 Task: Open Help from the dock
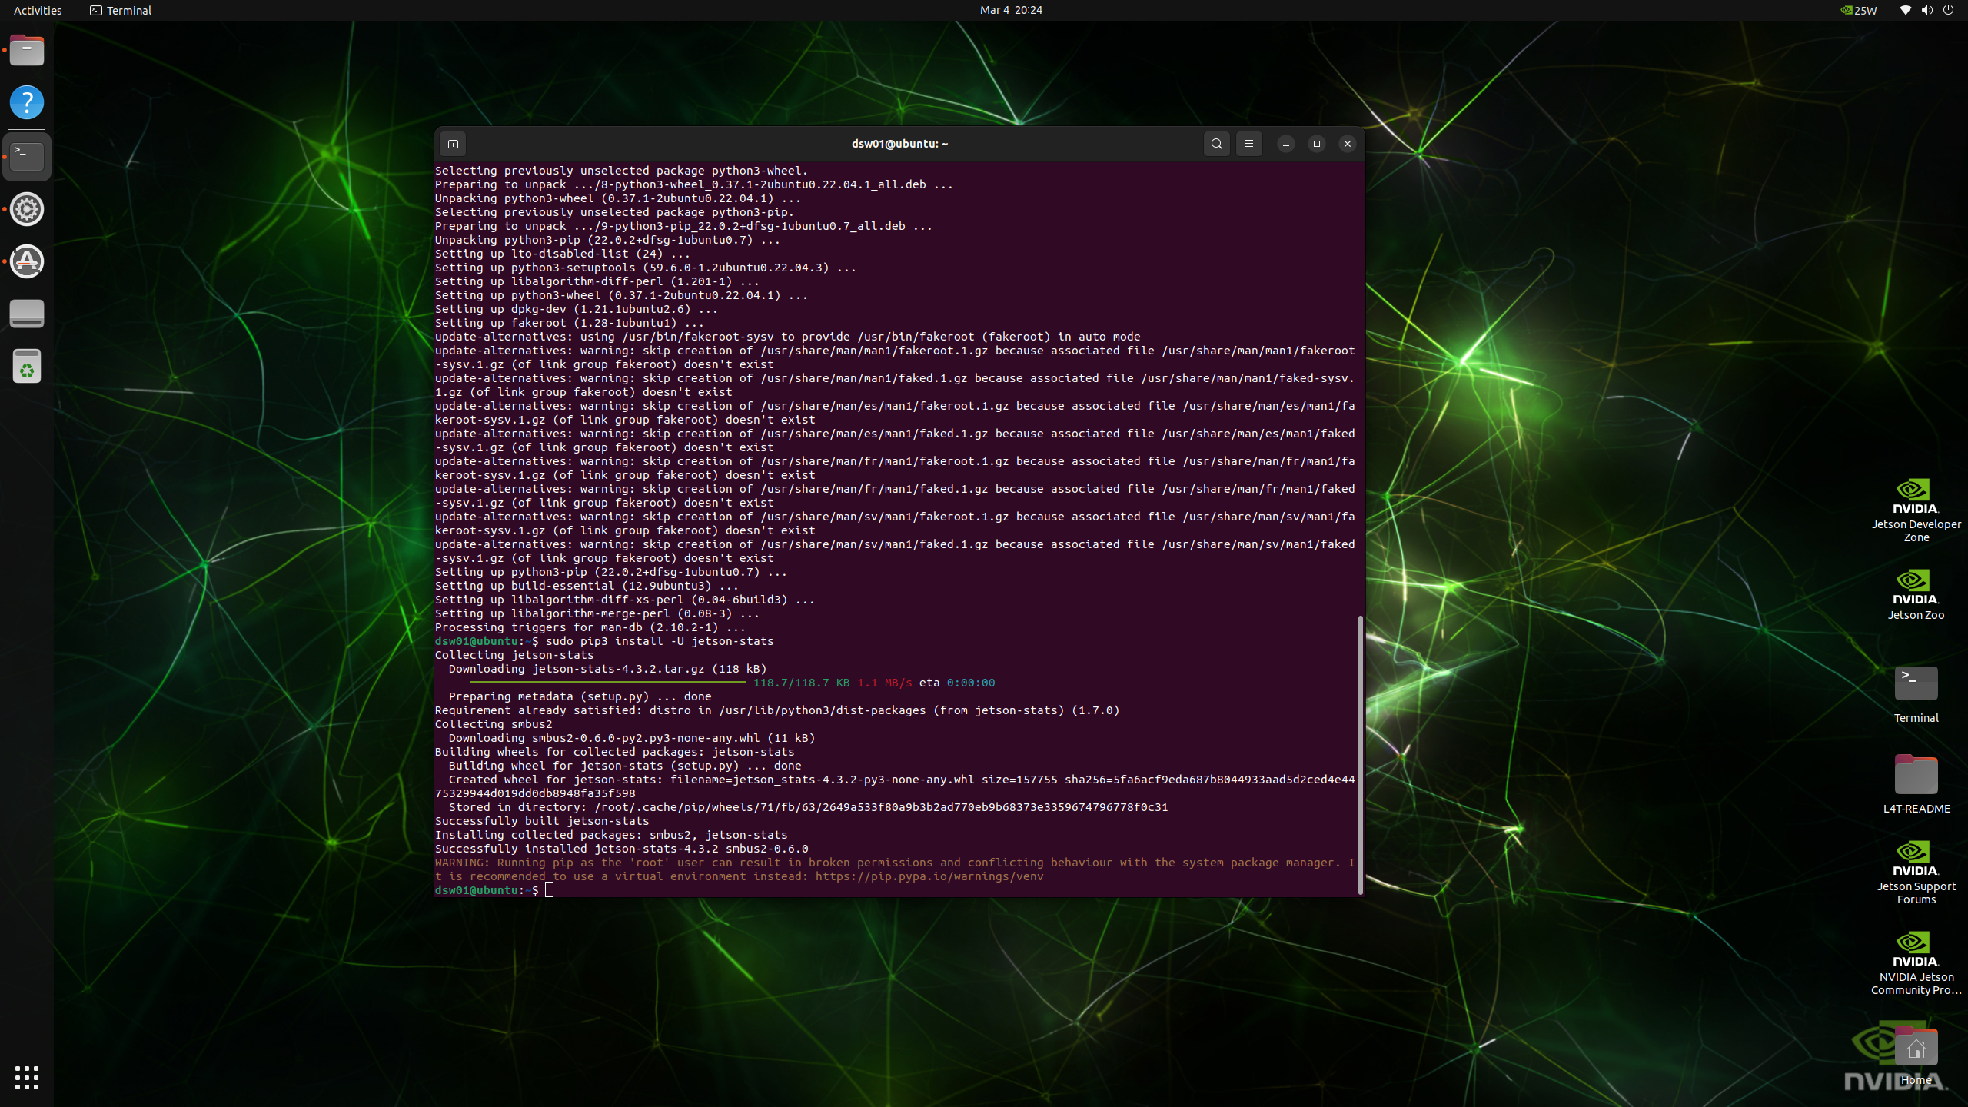[x=27, y=102]
